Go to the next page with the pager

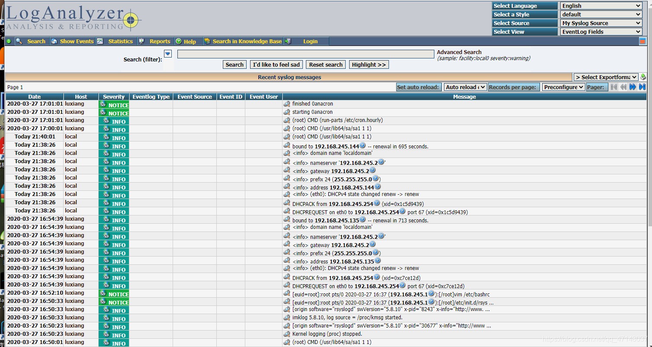[x=633, y=87]
